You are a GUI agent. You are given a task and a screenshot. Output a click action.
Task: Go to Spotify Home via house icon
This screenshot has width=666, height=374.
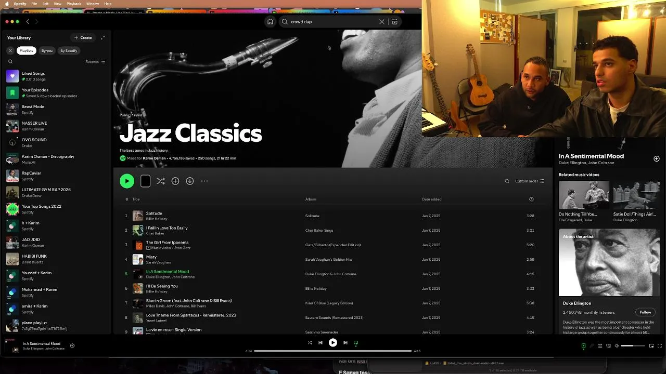tap(270, 22)
